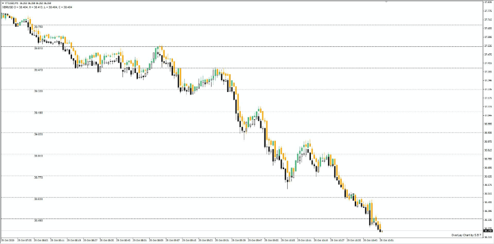Click the 39.610 price level label

click(38, 48)
